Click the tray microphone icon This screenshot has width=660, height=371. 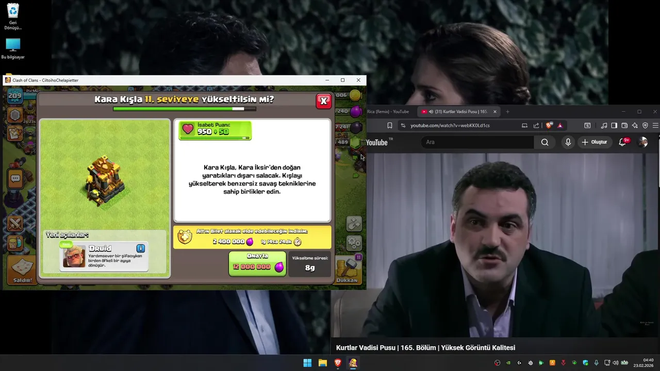[x=596, y=363]
